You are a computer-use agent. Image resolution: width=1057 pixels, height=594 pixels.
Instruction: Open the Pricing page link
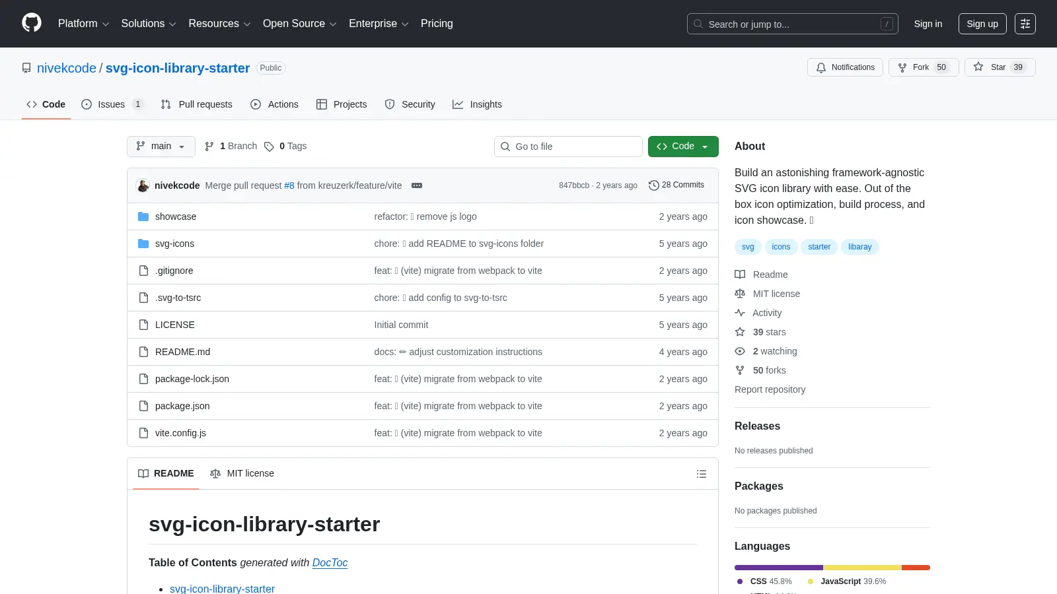[437, 24]
